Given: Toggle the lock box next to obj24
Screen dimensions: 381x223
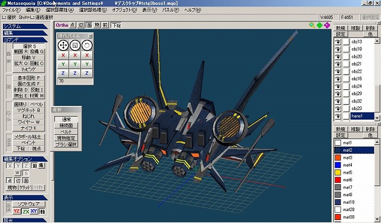Looking at the screenshot, I should coord(346,86).
